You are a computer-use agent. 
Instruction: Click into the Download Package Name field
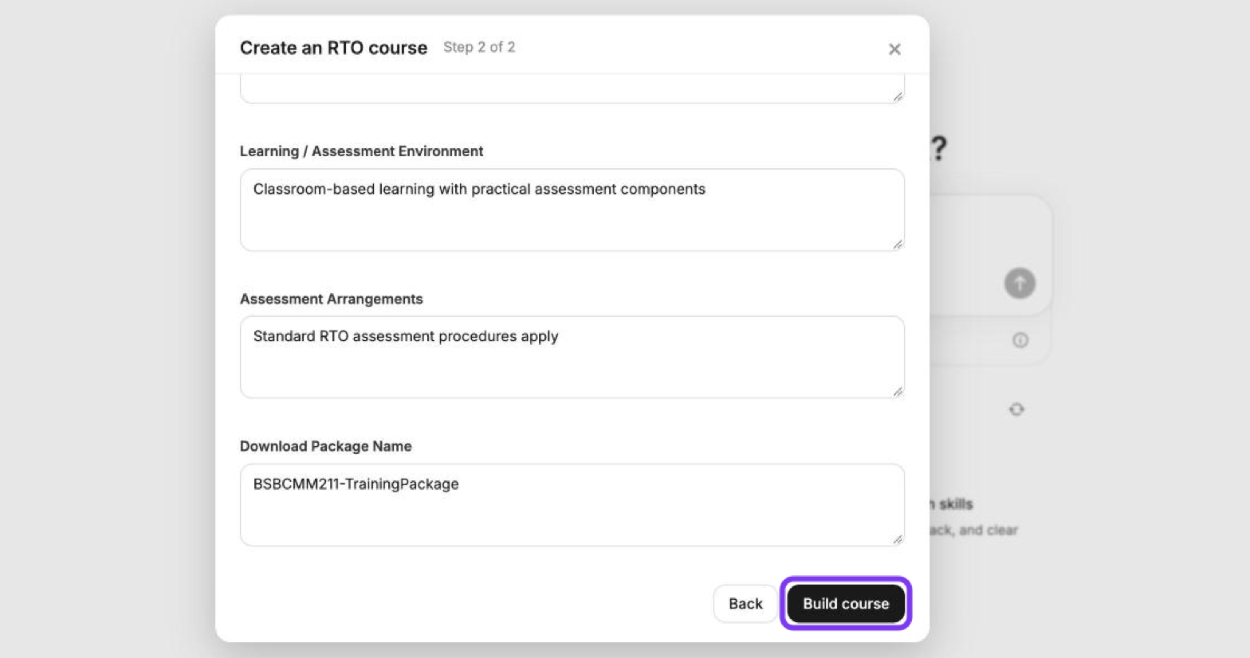click(x=572, y=505)
